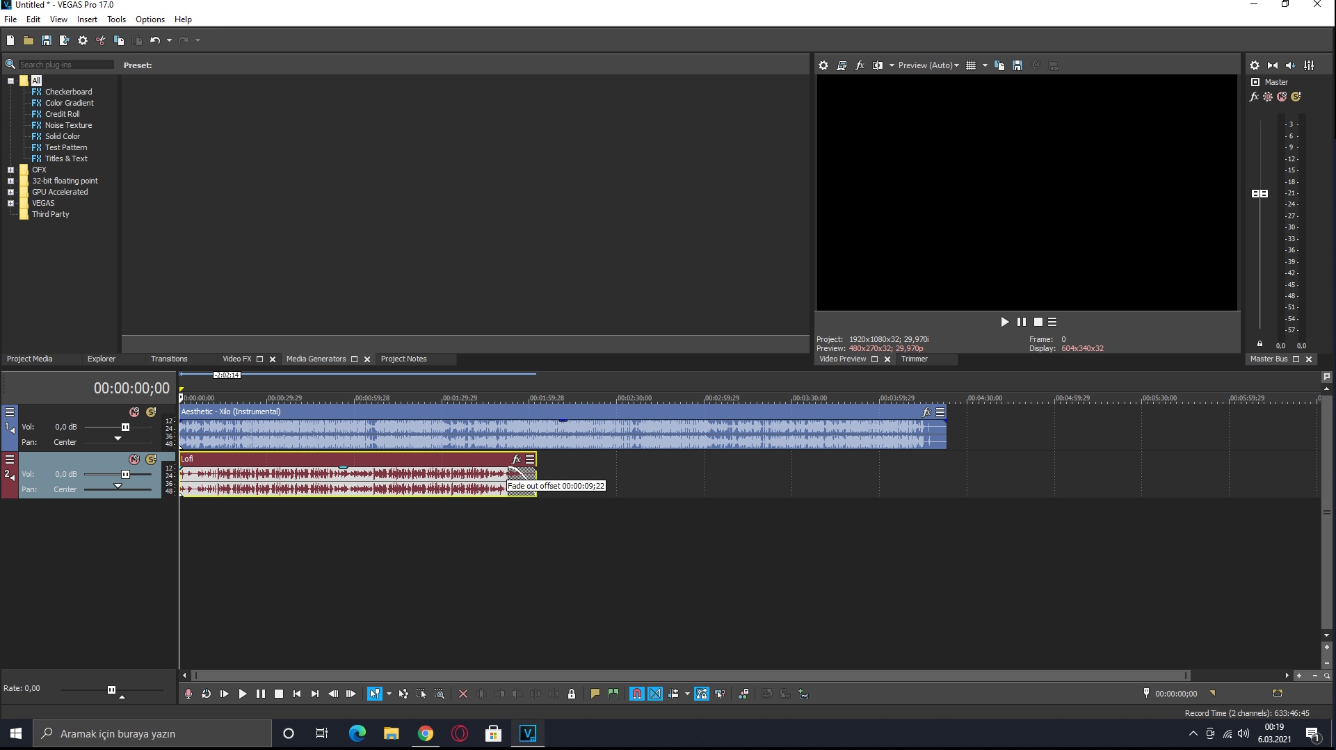Copy preview snapshot to clipboard
The image size is (1336, 750).
(999, 65)
